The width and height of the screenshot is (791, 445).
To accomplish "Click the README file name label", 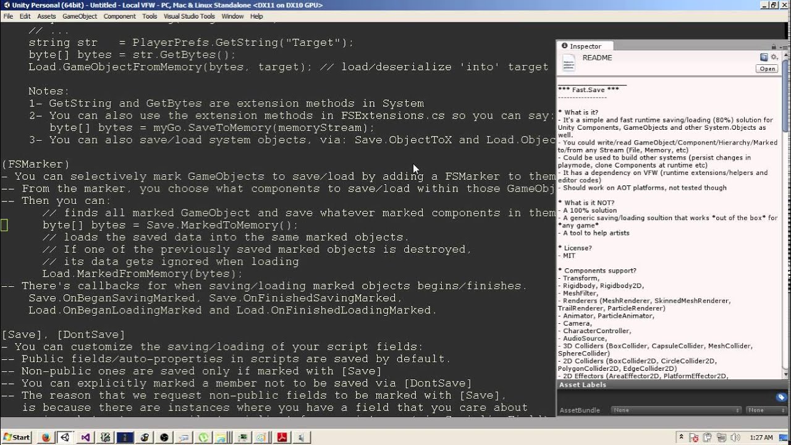I will coord(597,57).
